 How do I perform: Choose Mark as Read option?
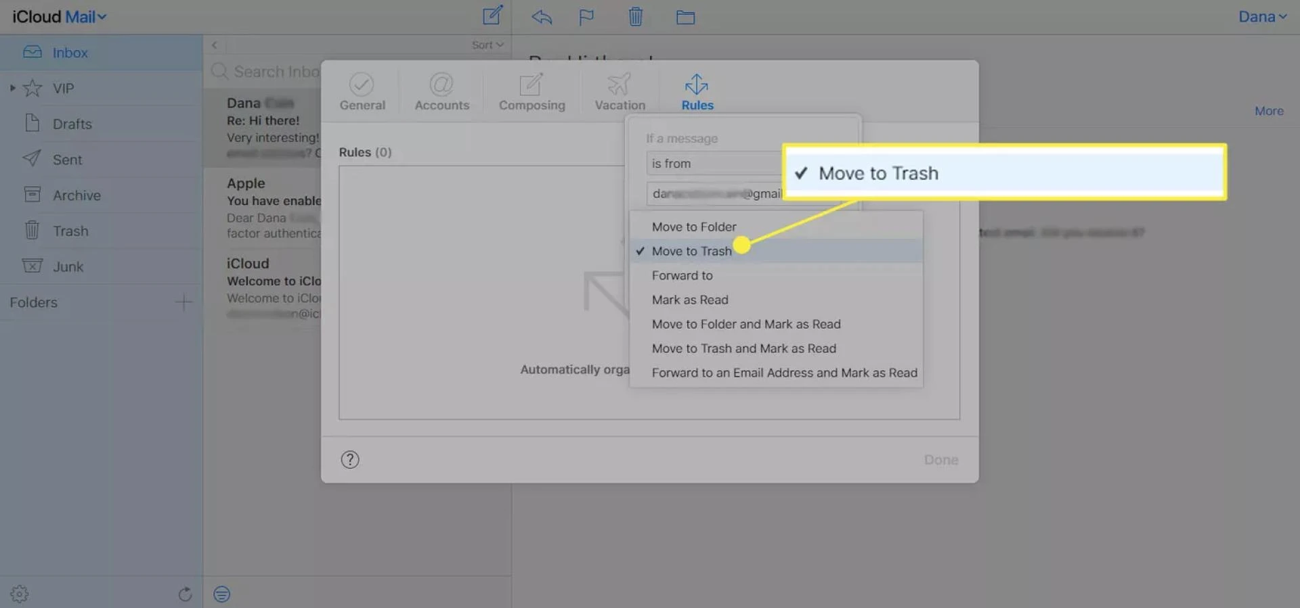click(776, 300)
